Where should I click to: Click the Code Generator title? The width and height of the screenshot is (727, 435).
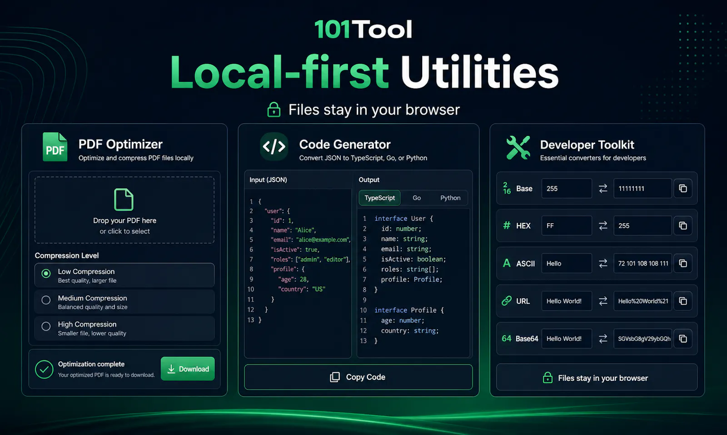(345, 145)
